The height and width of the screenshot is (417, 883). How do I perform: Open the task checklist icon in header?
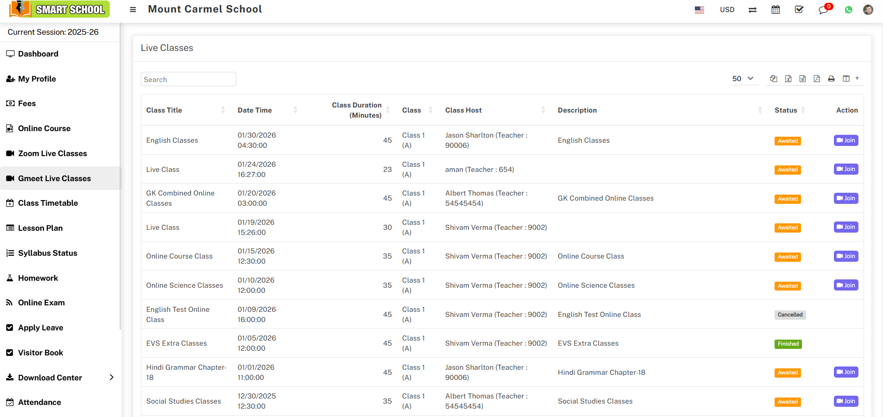[799, 10]
